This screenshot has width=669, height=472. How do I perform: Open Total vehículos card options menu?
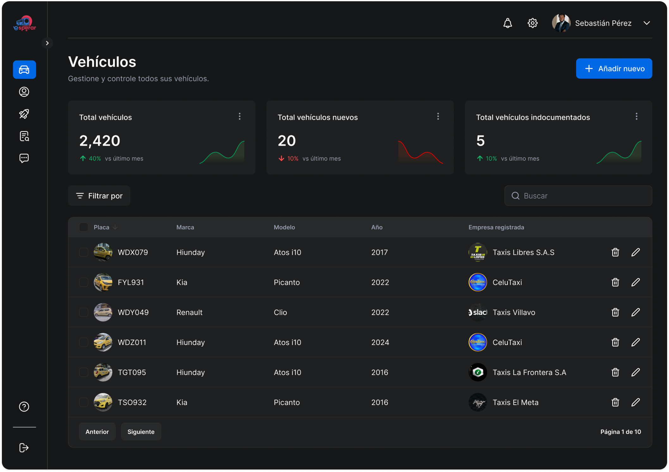pos(240,117)
